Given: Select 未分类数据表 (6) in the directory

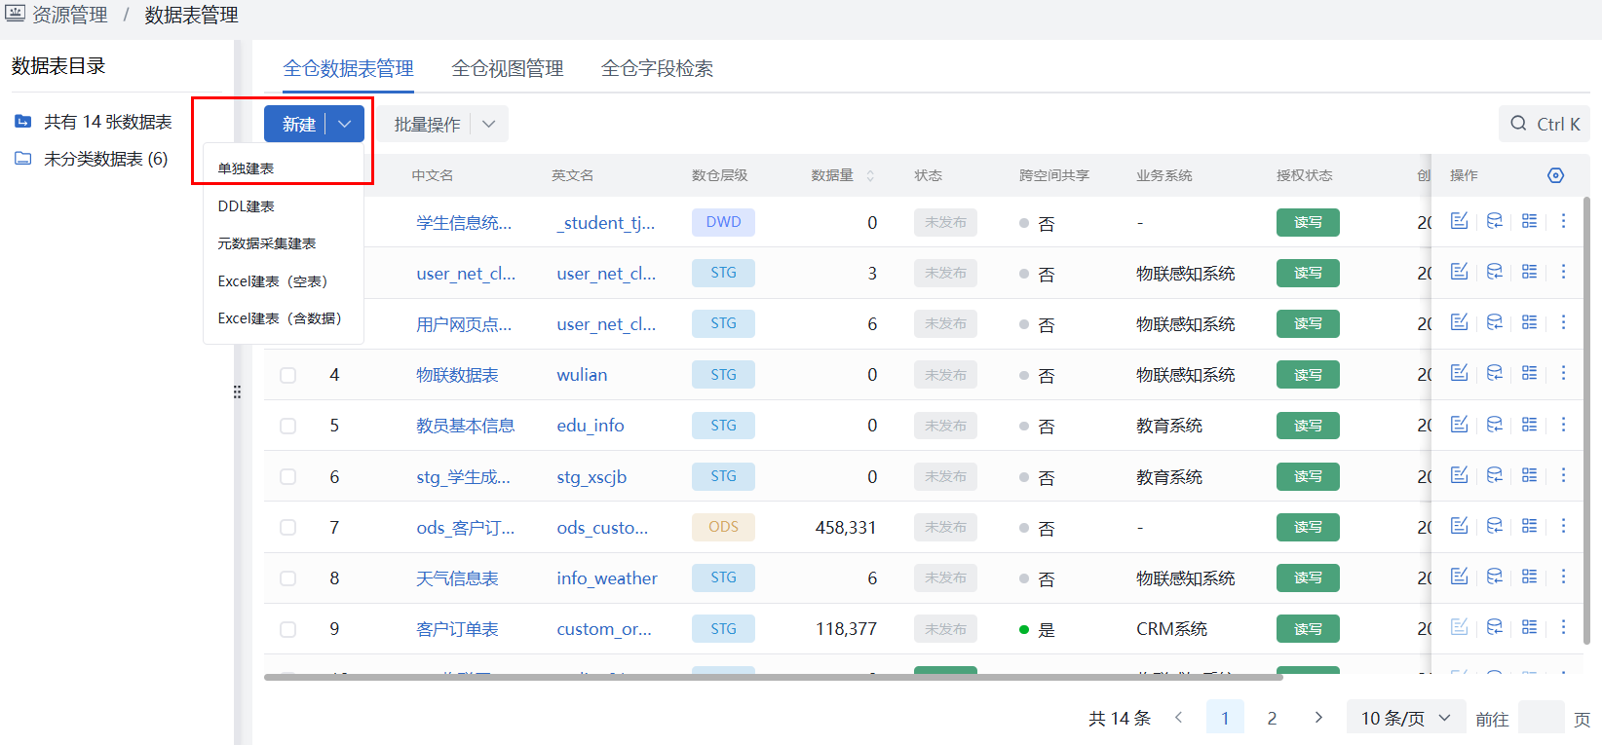Looking at the screenshot, I should (105, 159).
